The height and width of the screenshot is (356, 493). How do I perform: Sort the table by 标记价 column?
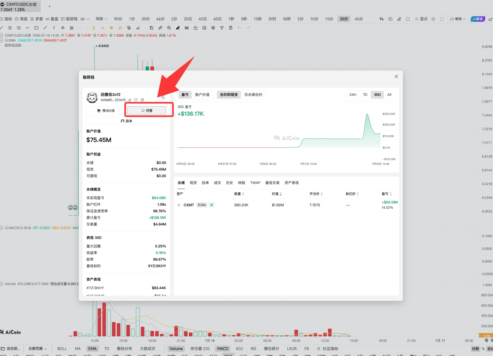click(352, 194)
